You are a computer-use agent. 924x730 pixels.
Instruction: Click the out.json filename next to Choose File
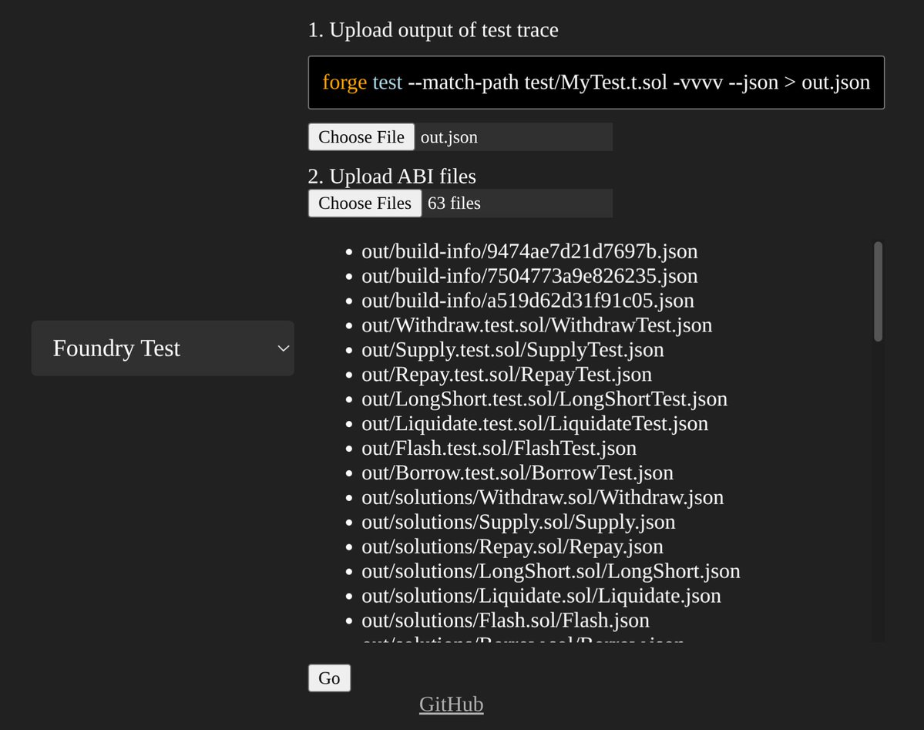click(x=449, y=136)
